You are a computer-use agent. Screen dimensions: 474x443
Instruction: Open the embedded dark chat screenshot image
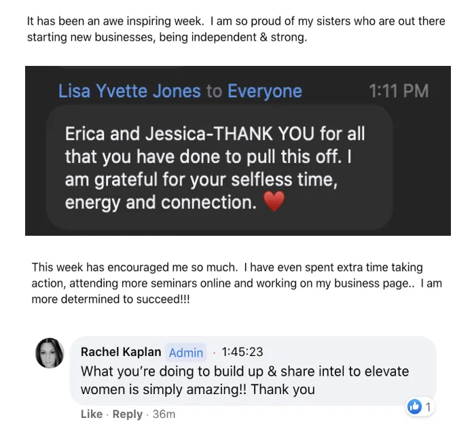238,151
